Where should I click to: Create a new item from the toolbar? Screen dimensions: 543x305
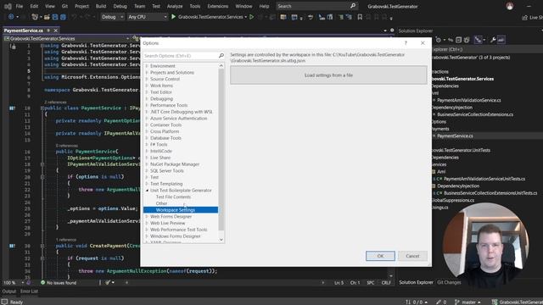coord(35,17)
